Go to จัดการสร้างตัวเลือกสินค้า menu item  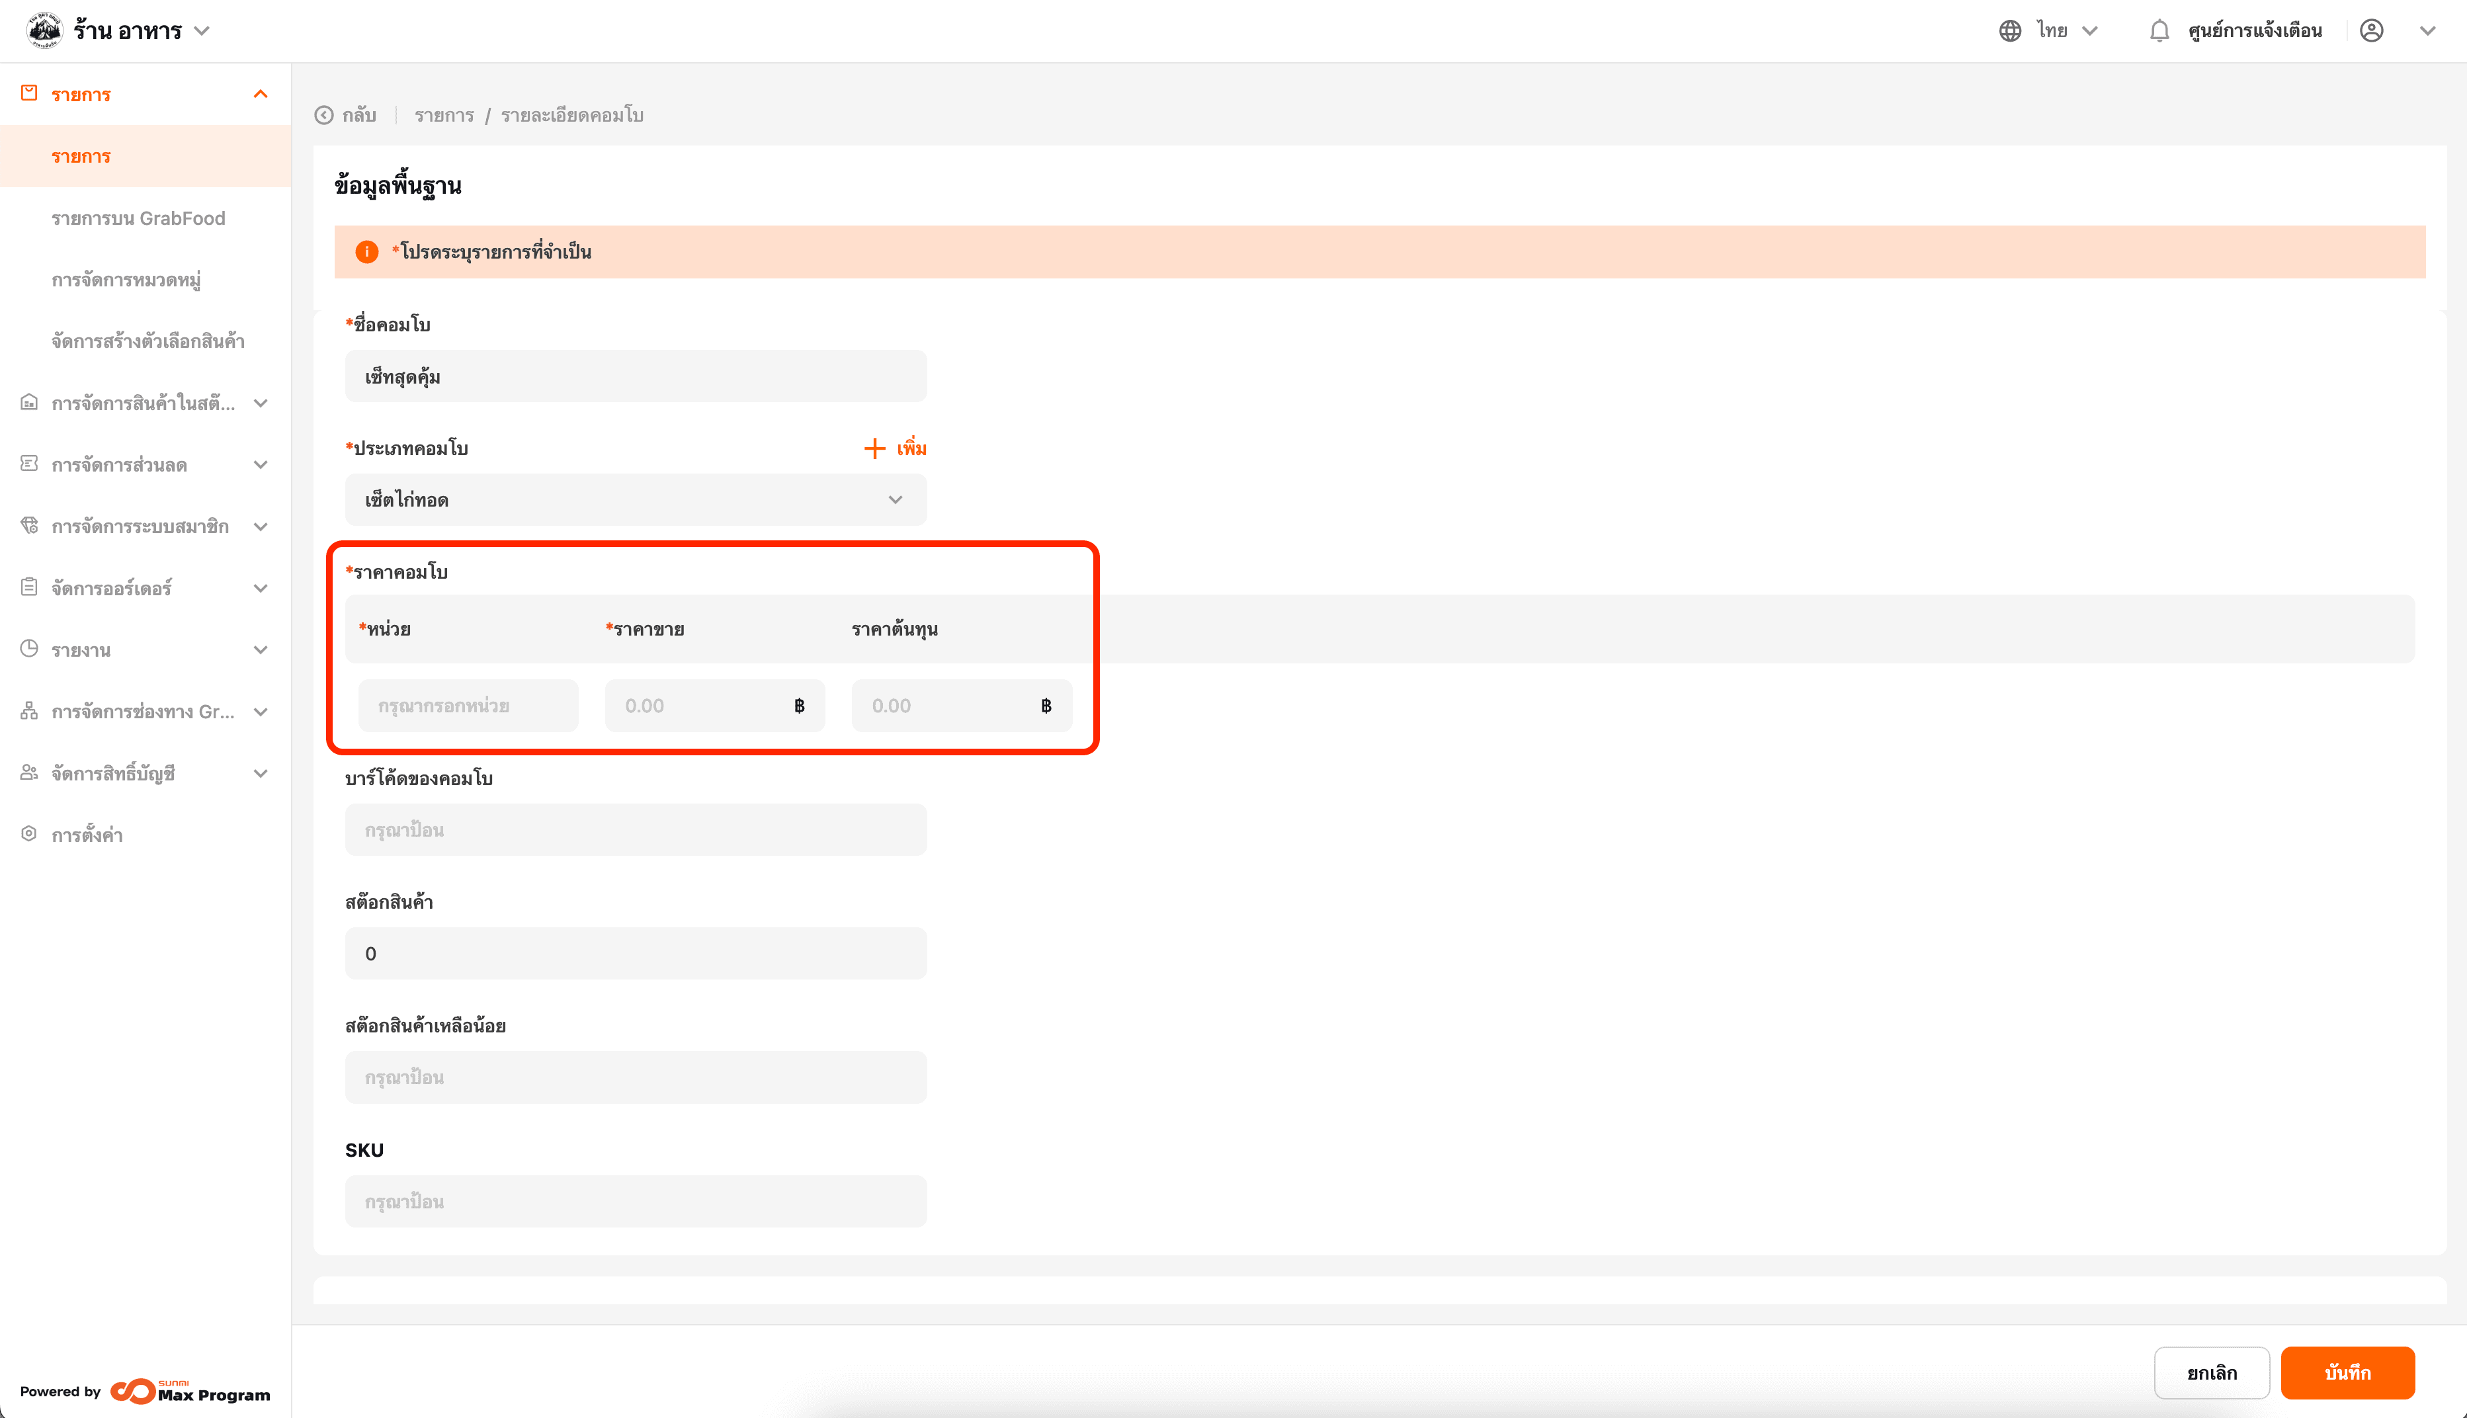(148, 341)
